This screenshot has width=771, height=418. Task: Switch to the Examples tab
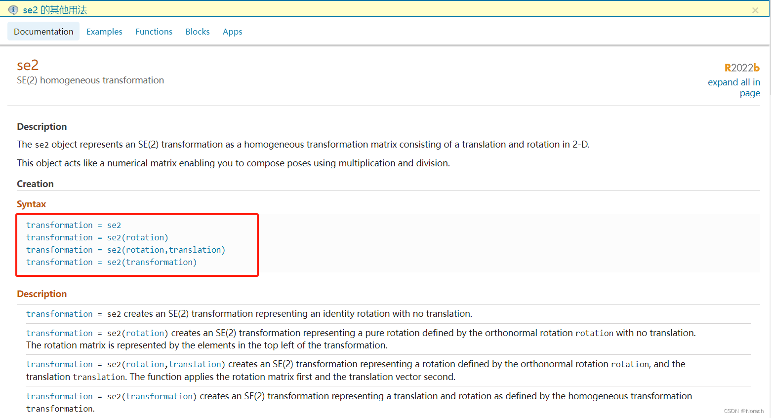tap(104, 32)
